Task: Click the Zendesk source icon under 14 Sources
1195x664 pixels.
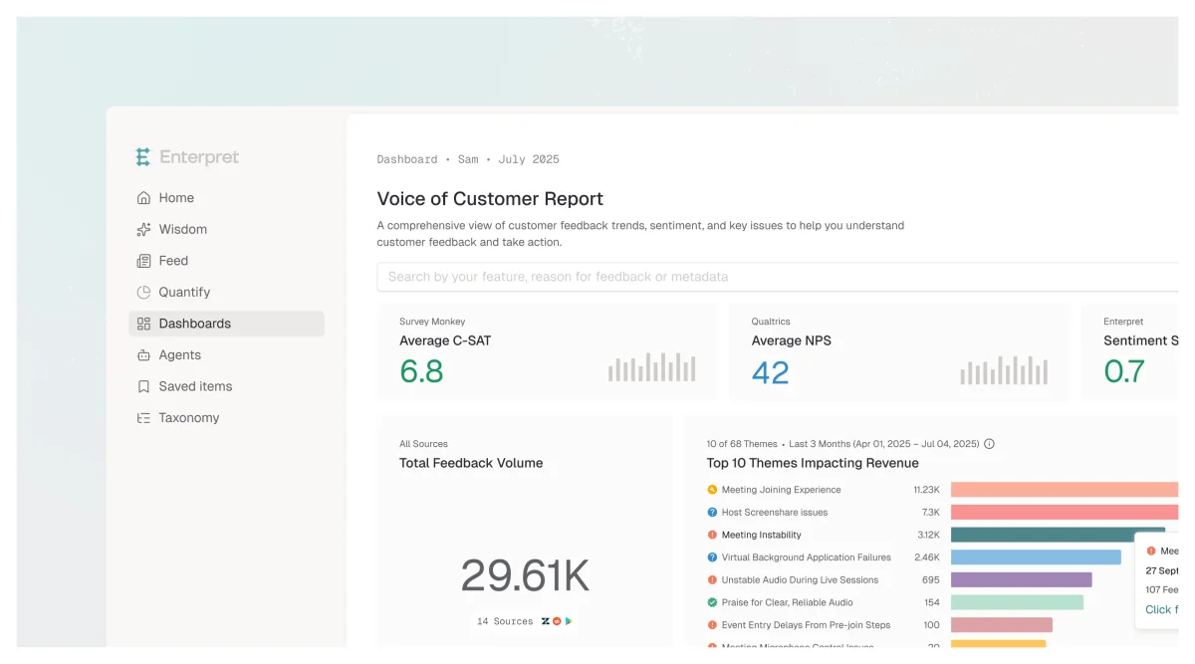Action: [x=546, y=621]
